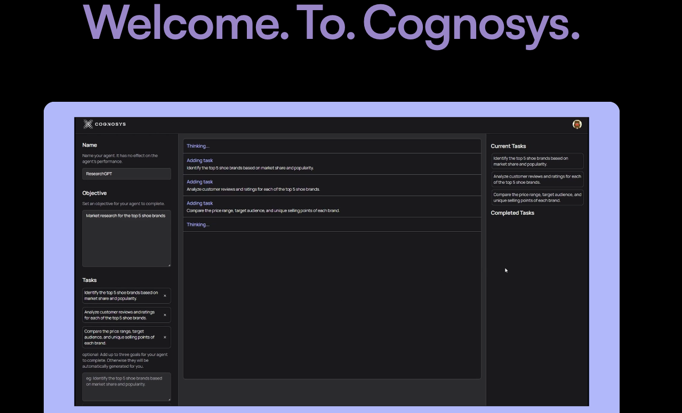Viewport: 682px width, 413px height.
Task: Remove the 'Compare the price range' task
Action: coord(165,337)
